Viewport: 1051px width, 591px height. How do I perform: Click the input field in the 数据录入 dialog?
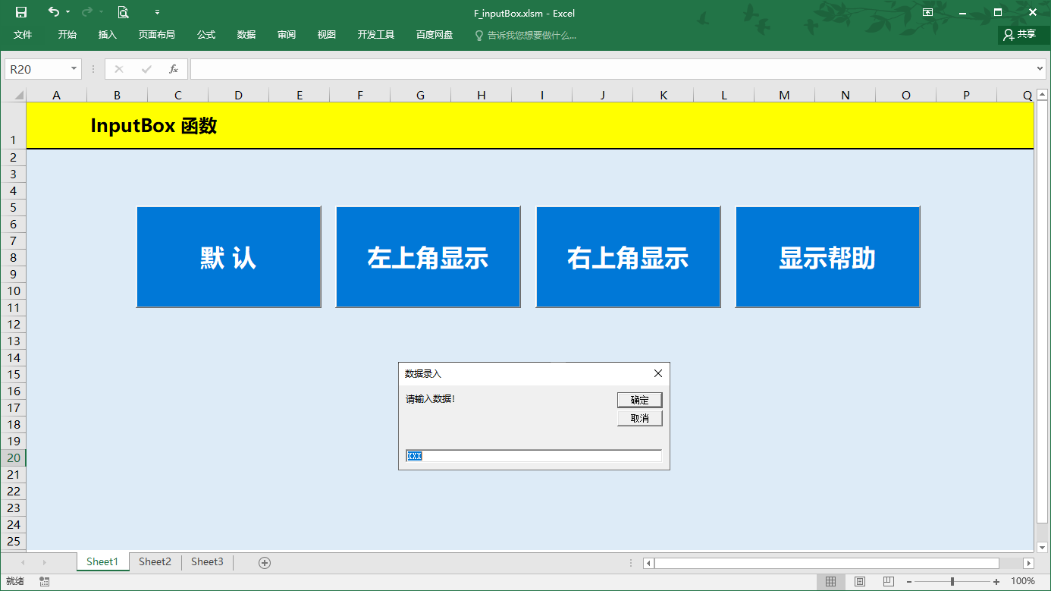533,455
